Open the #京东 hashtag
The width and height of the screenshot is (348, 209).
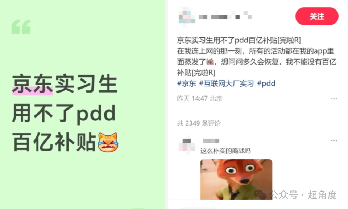point(186,83)
